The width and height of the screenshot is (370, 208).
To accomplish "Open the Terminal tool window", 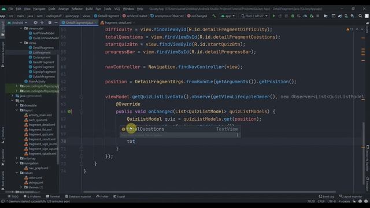I will click(x=53, y=196).
